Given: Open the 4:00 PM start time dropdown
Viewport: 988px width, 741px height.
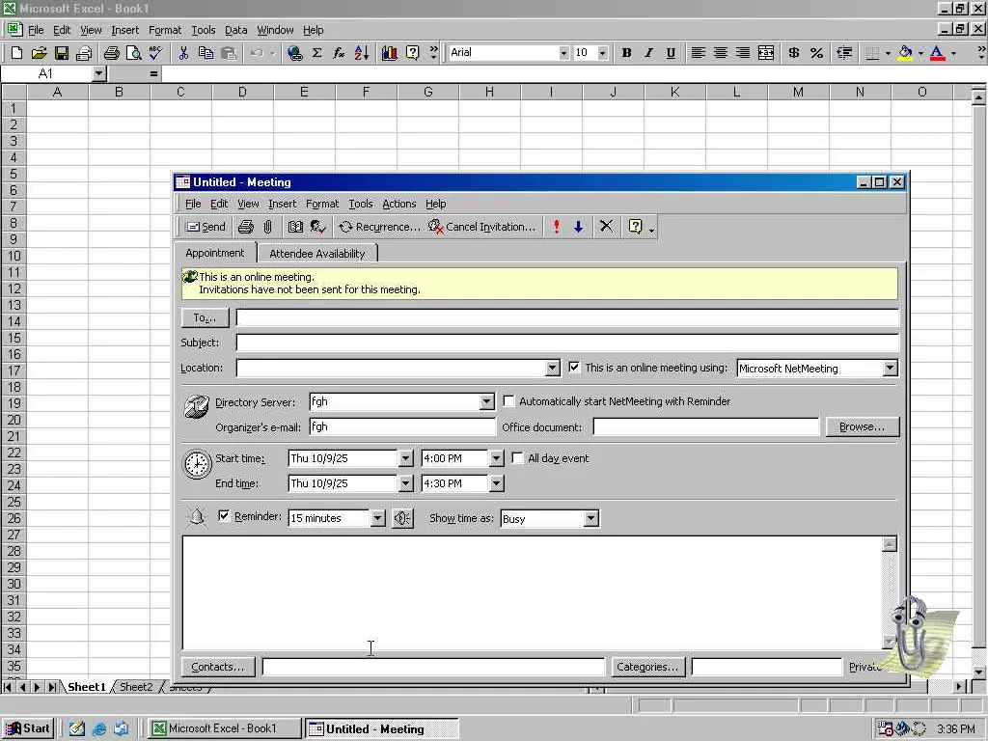Looking at the screenshot, I should 497,458.
